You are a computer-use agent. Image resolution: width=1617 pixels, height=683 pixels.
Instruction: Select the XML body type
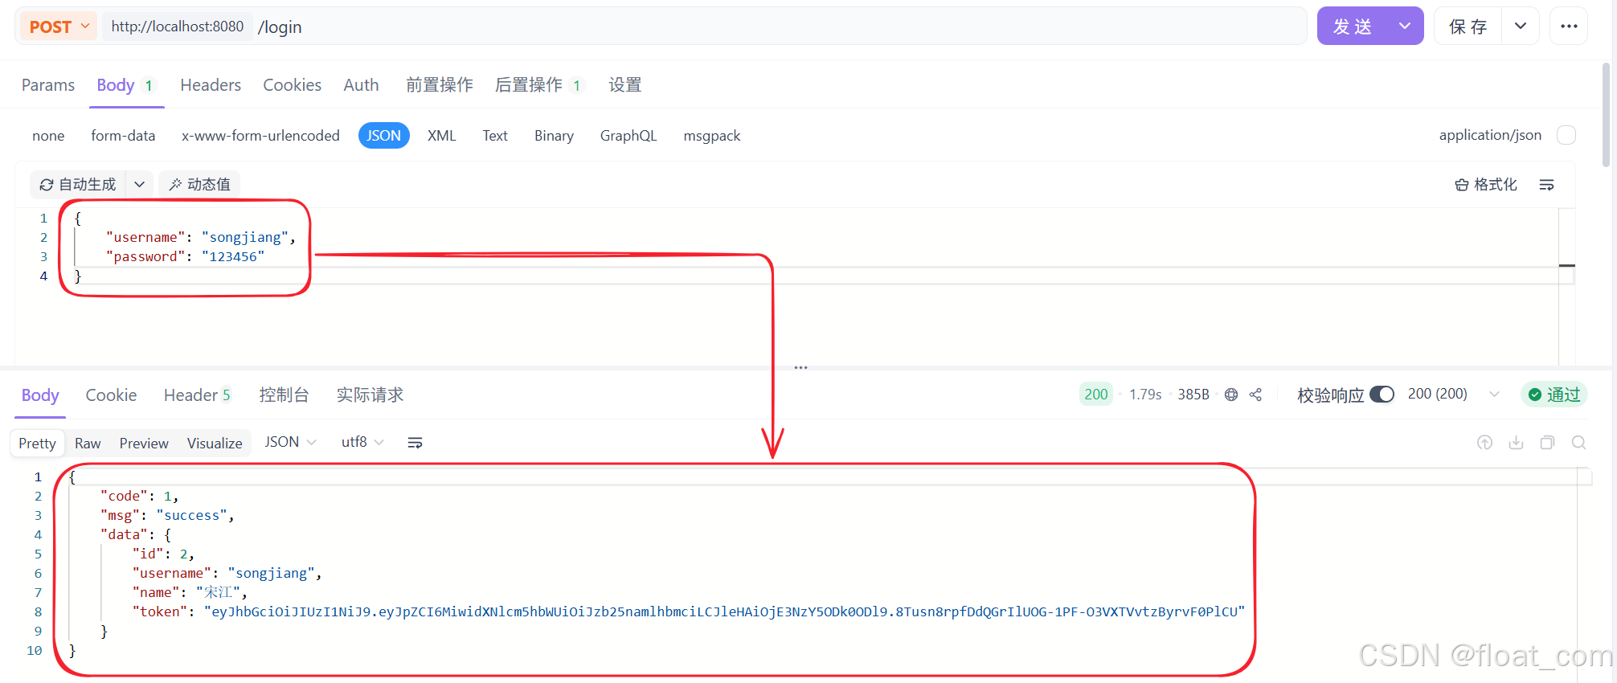click(442, 136)
